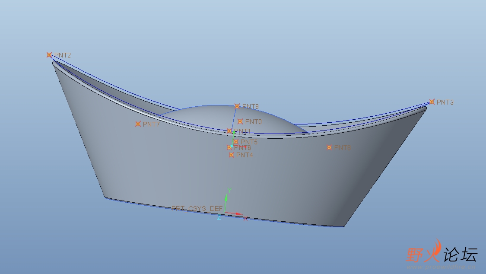Click the PNT0 datum point marker

[240, 121]
